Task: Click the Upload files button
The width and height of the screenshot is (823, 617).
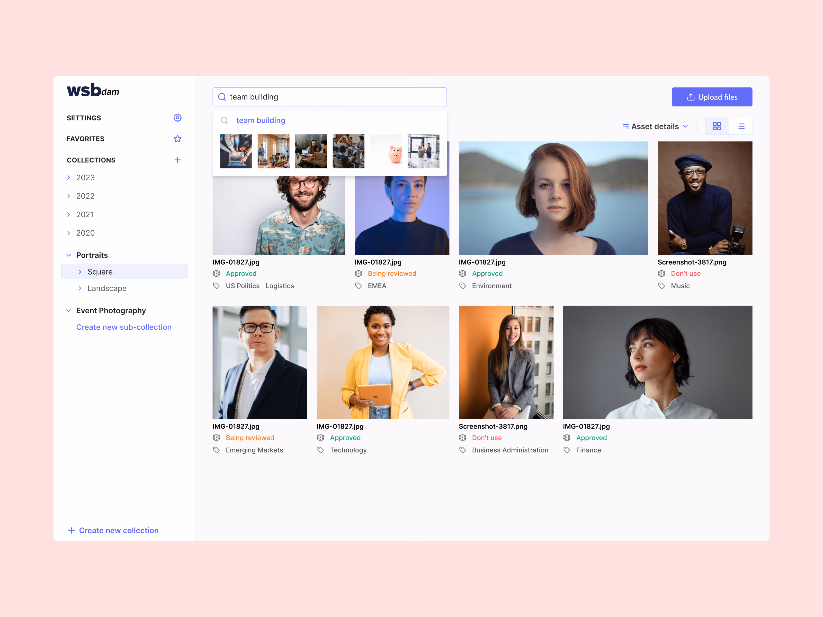Action: click(x=712, y=97)
